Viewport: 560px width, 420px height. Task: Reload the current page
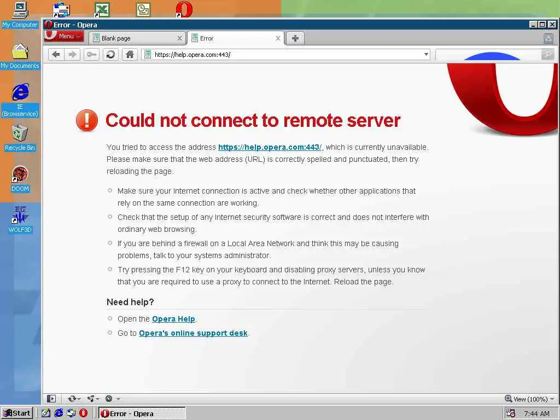pos(110,55)
